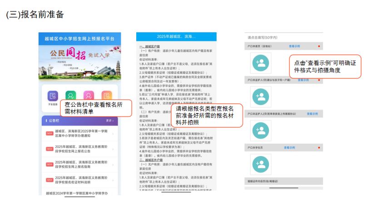This screenshot has height=210, width=367.
Task: Click the 公民同招 免试入学 banner image
Action: [x=79, y=63]
